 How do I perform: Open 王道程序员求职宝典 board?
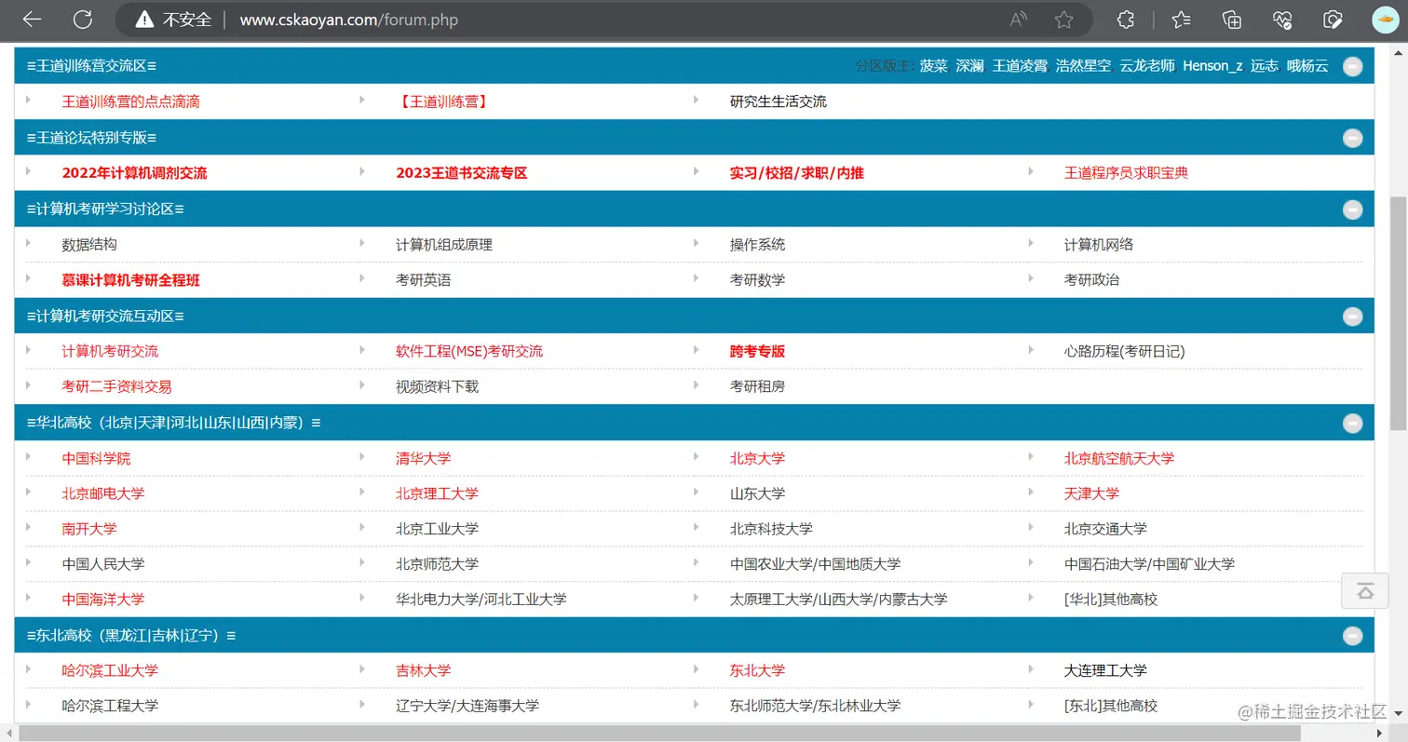tap(1126, 173)
